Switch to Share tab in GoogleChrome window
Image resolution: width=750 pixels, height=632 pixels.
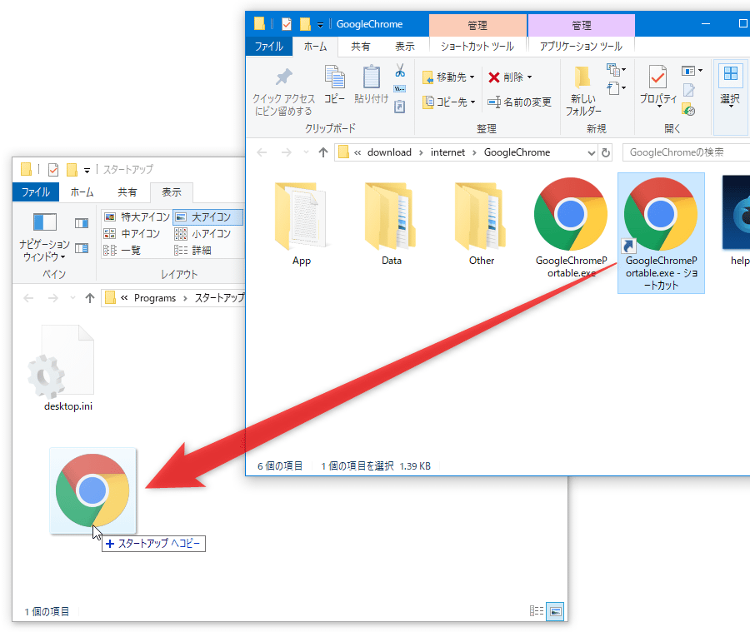click(361, 47)
